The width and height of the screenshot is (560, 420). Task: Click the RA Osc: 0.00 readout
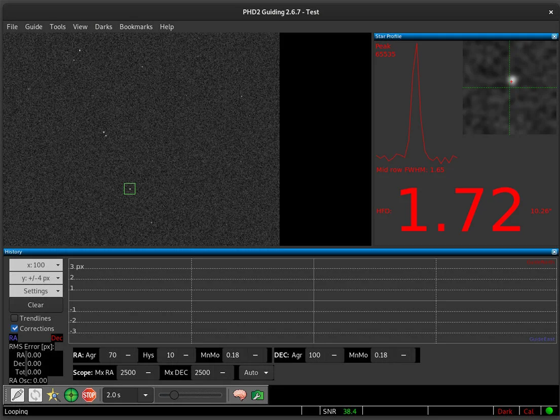[28, 380]
